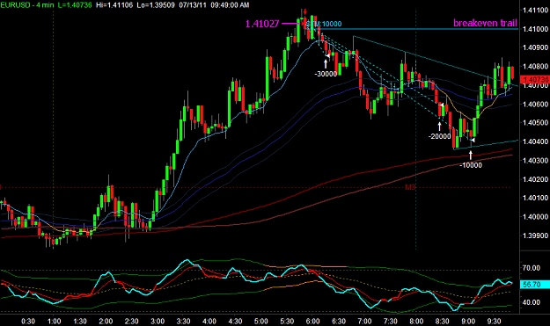Select 1.40100 on the price axis
This screenshot has height=326, width=550.
click(535, 198)
